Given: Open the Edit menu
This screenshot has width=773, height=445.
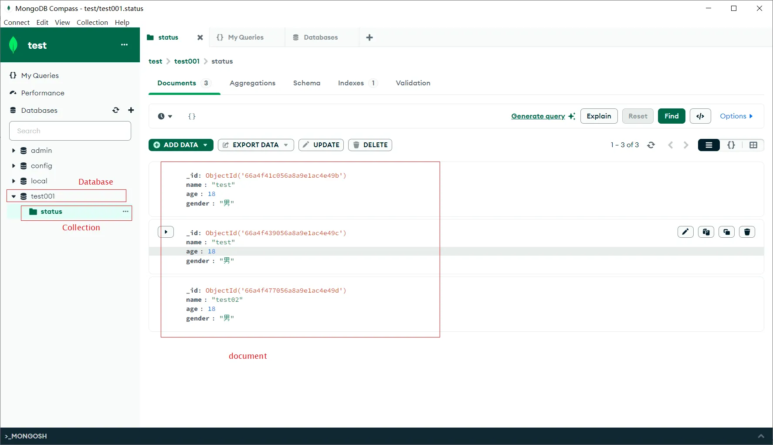Looking at the screenshot, I should (42, 23).
